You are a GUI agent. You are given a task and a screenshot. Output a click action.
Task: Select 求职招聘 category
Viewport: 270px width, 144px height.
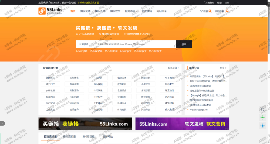[74, 97]
